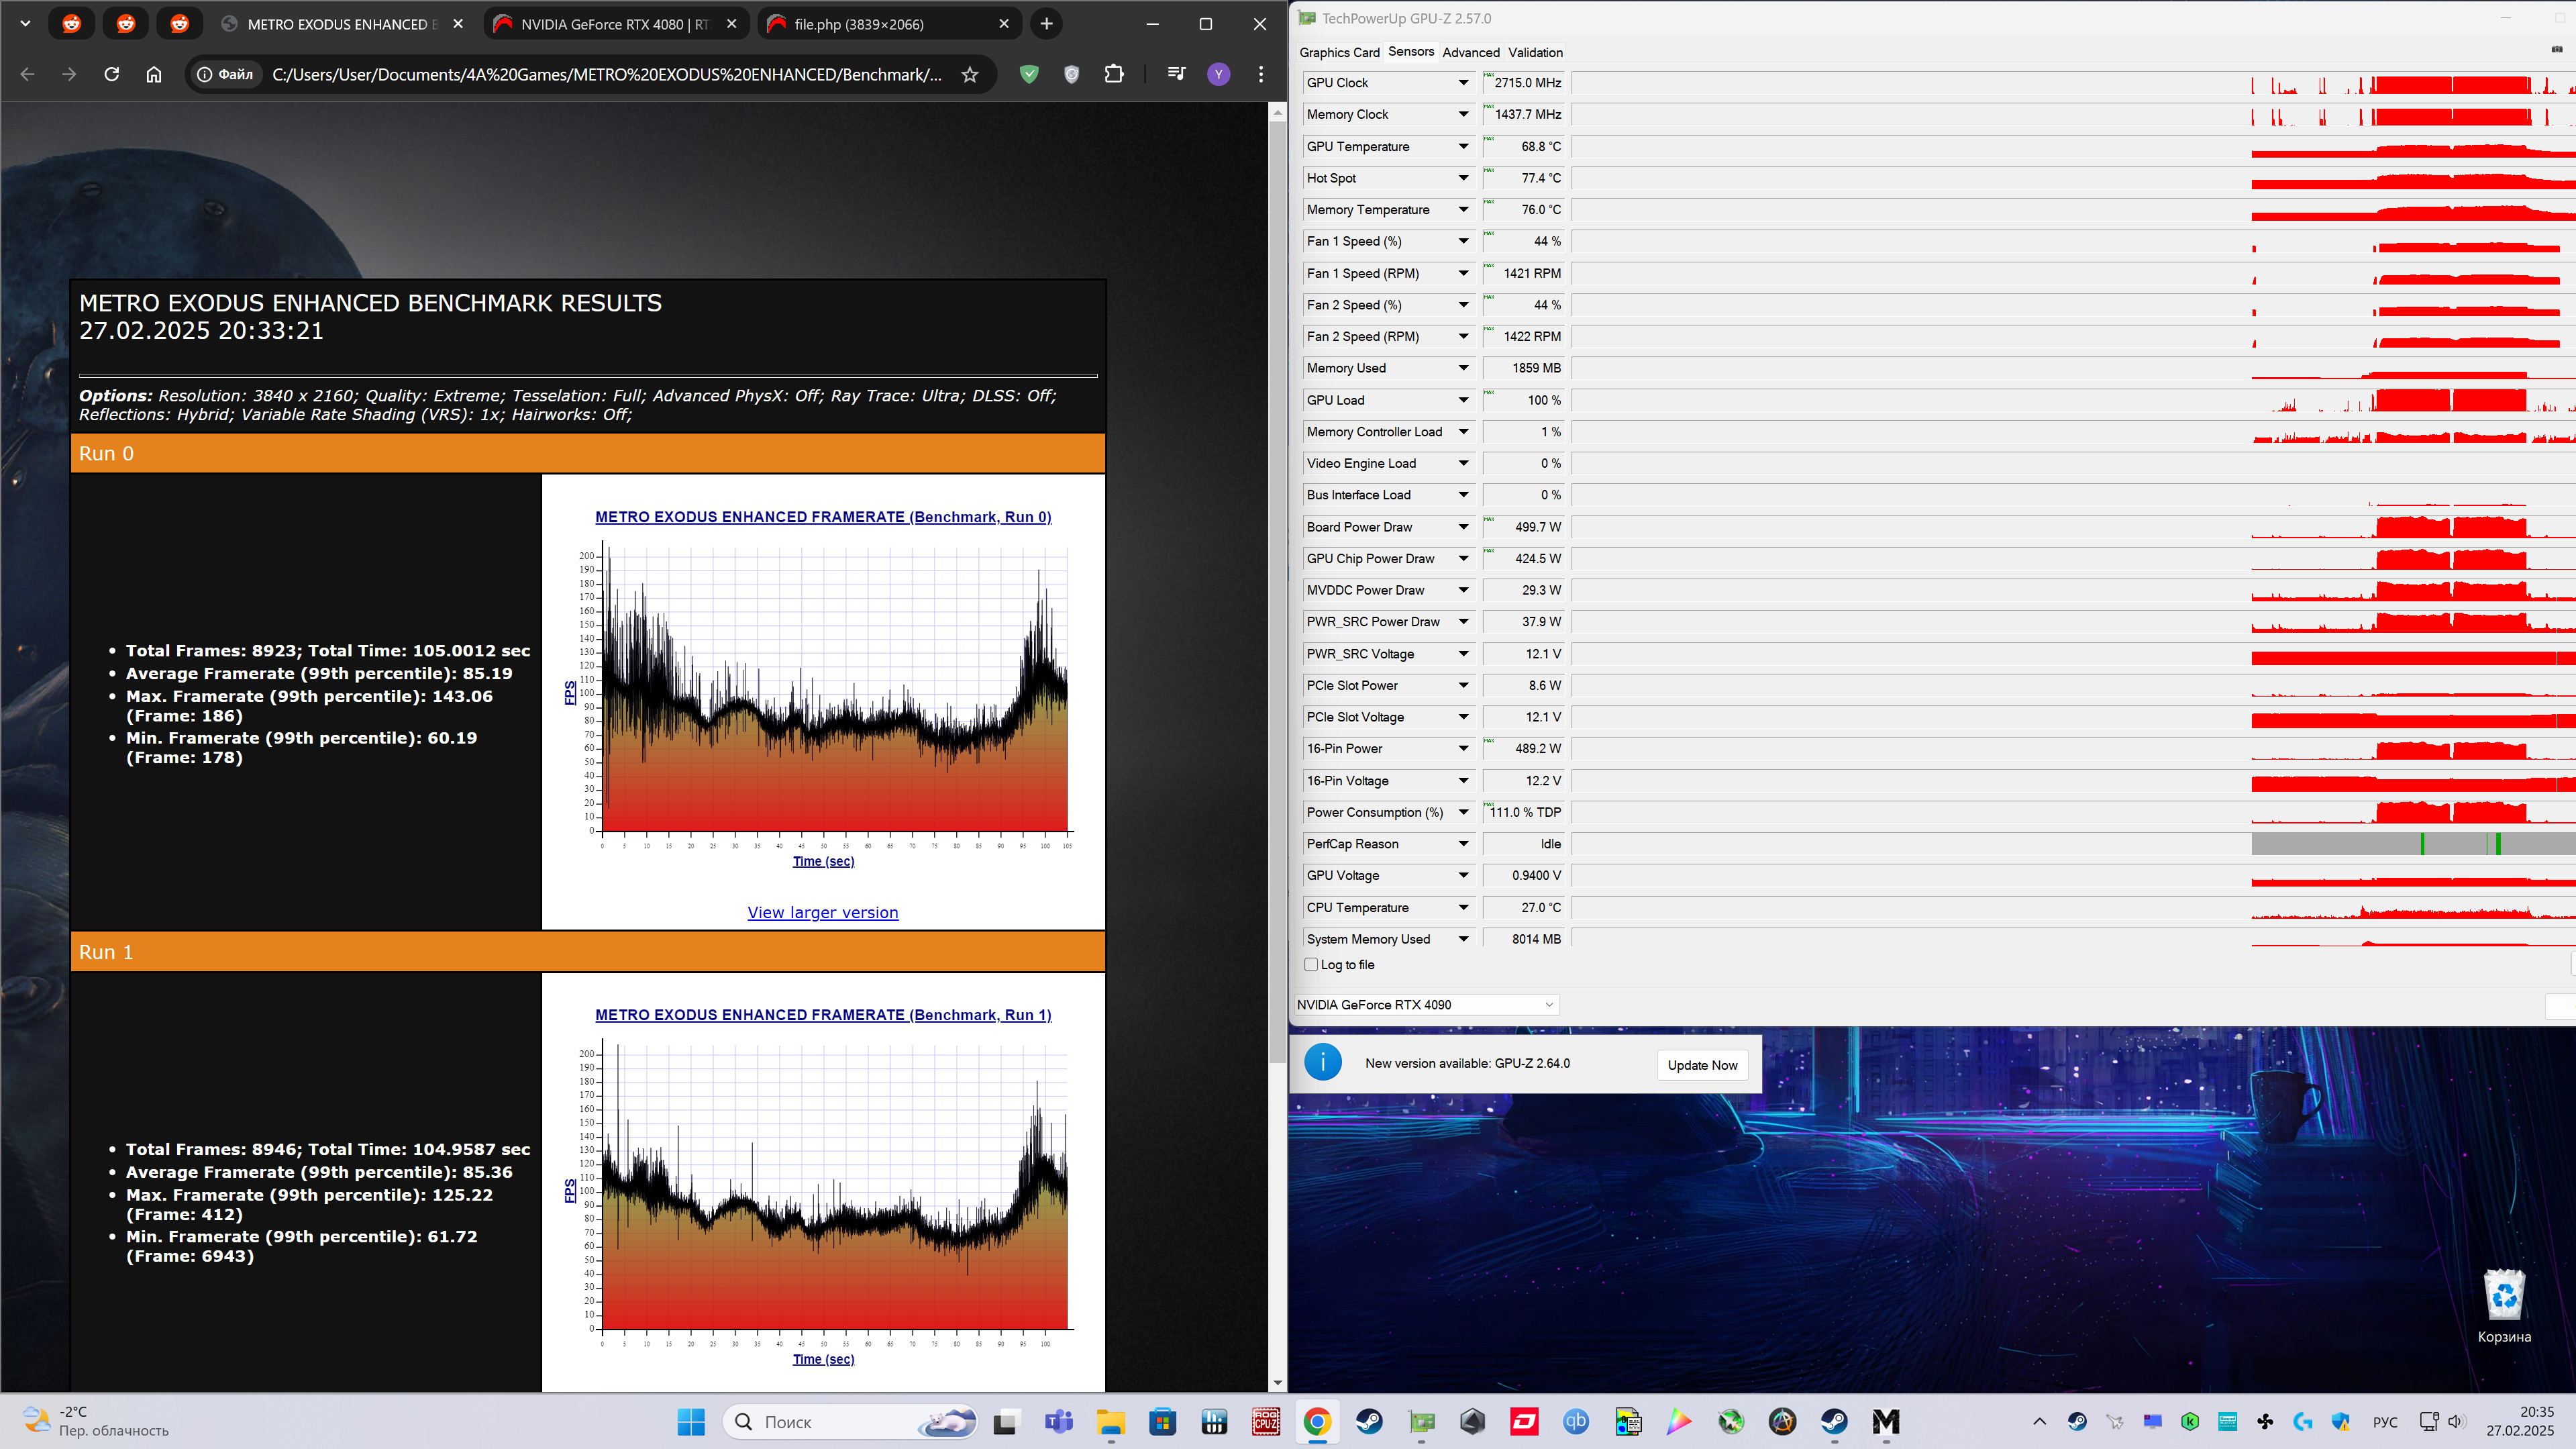This screenshot has height=1449, width=2576.
Task: Expand the GPU Clock sensor dropdown
Action: point(1463,83)
